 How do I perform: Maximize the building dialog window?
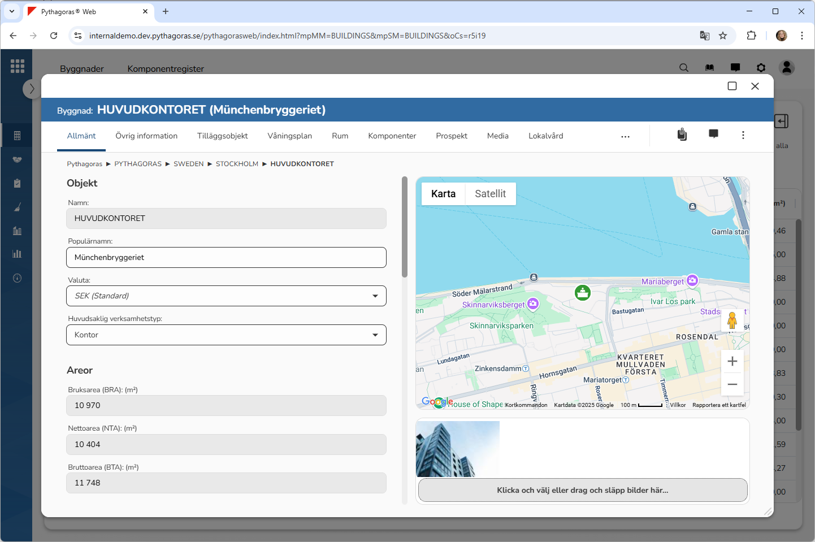[x=732, y=86]
